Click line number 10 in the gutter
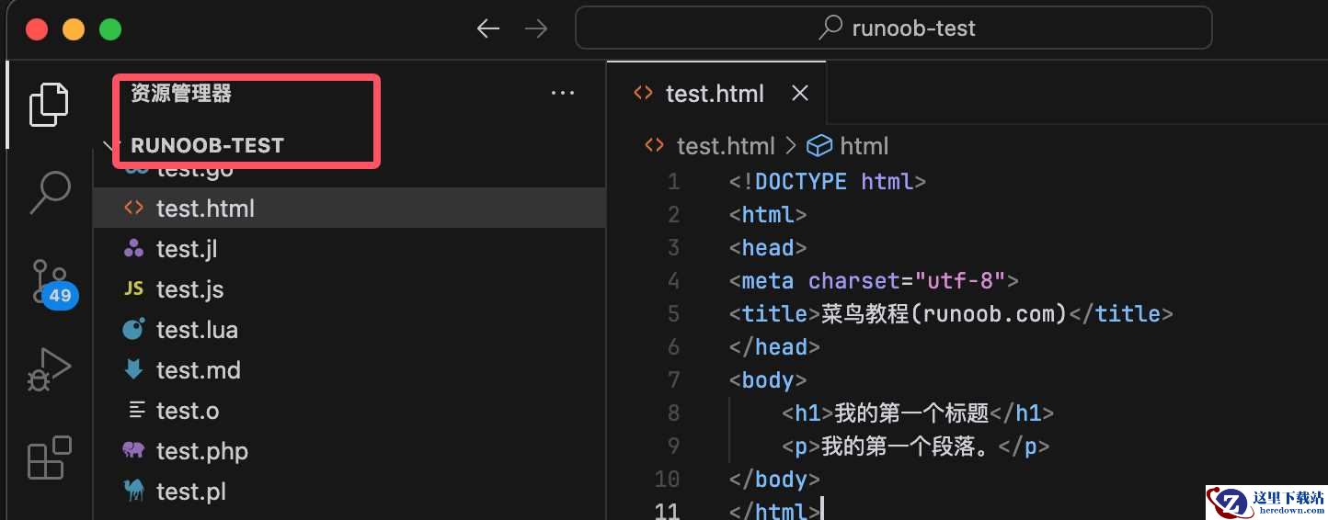 point(667,480)
